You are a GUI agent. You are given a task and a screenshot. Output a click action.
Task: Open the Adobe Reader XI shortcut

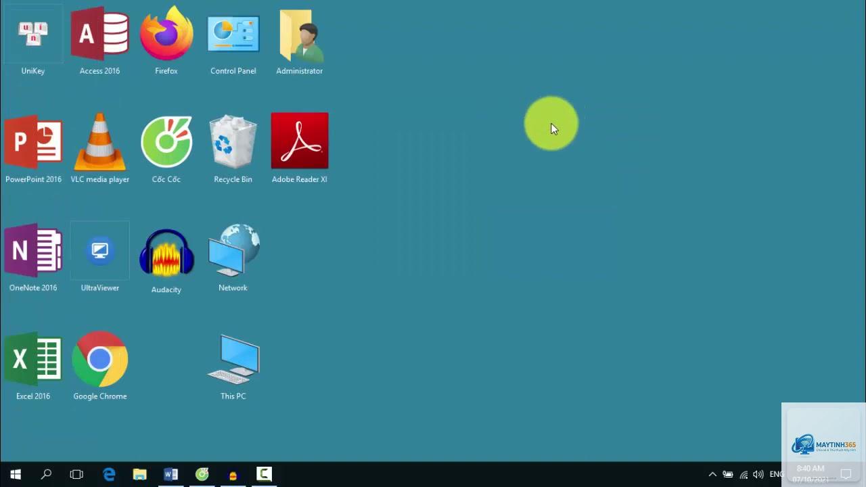[x=299, y=149]
